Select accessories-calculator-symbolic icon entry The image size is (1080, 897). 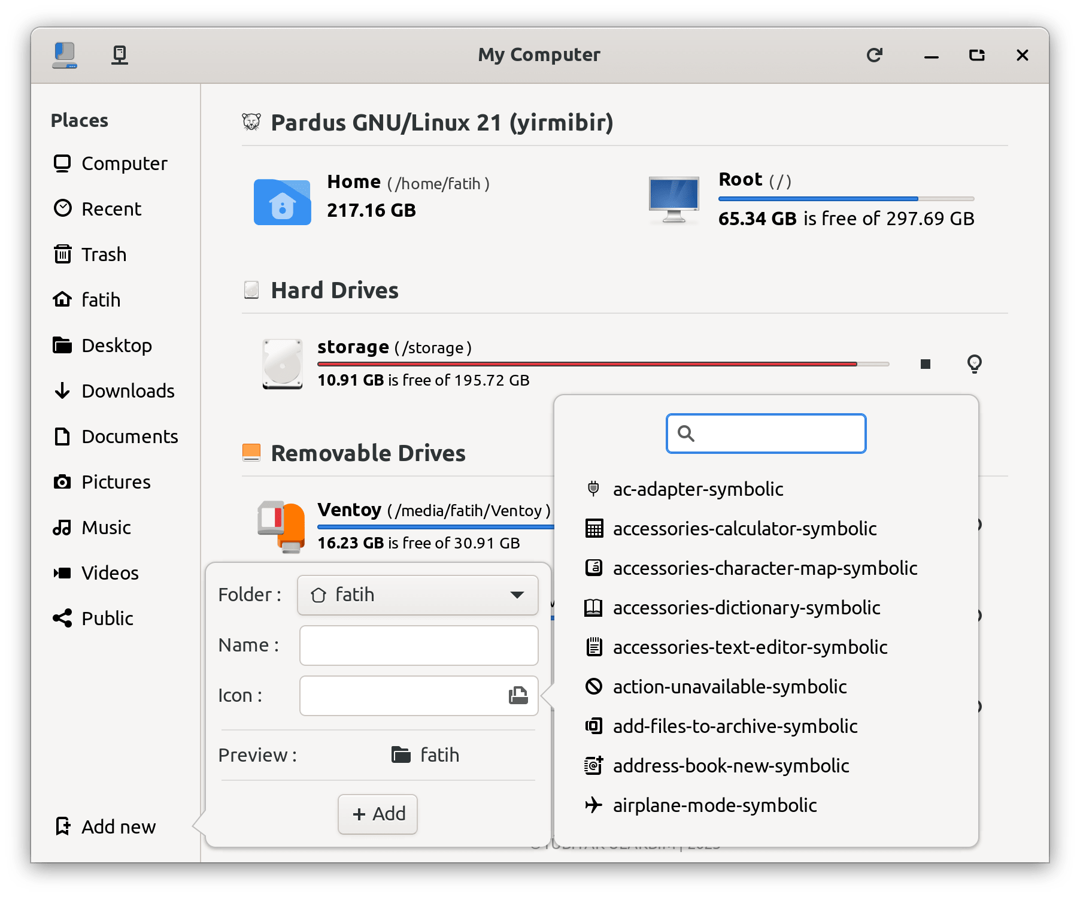tap(766, 529)
